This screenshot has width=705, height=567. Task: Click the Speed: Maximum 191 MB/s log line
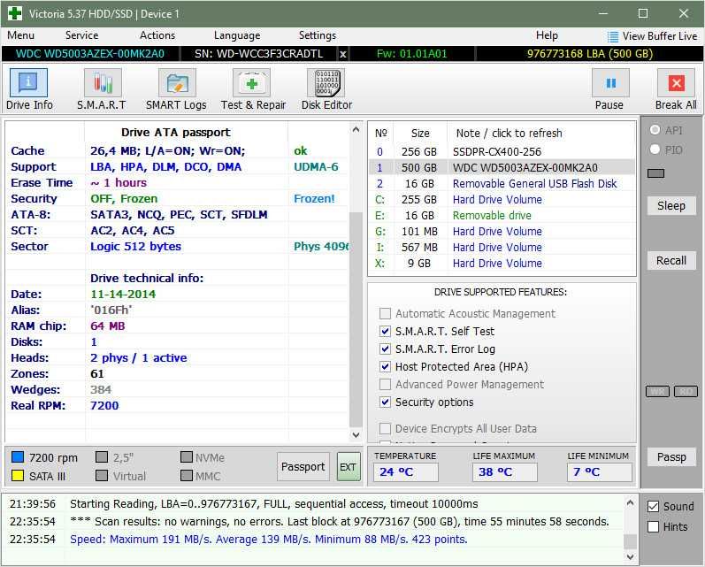point(268,539)
